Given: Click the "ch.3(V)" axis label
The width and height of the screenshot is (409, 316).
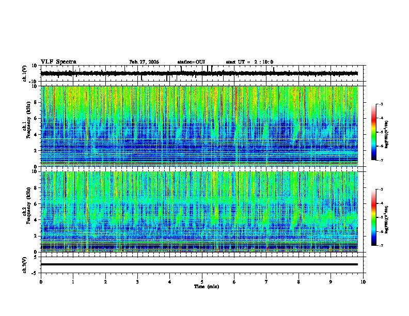Looking at the screenshot, I should [25, 265].
